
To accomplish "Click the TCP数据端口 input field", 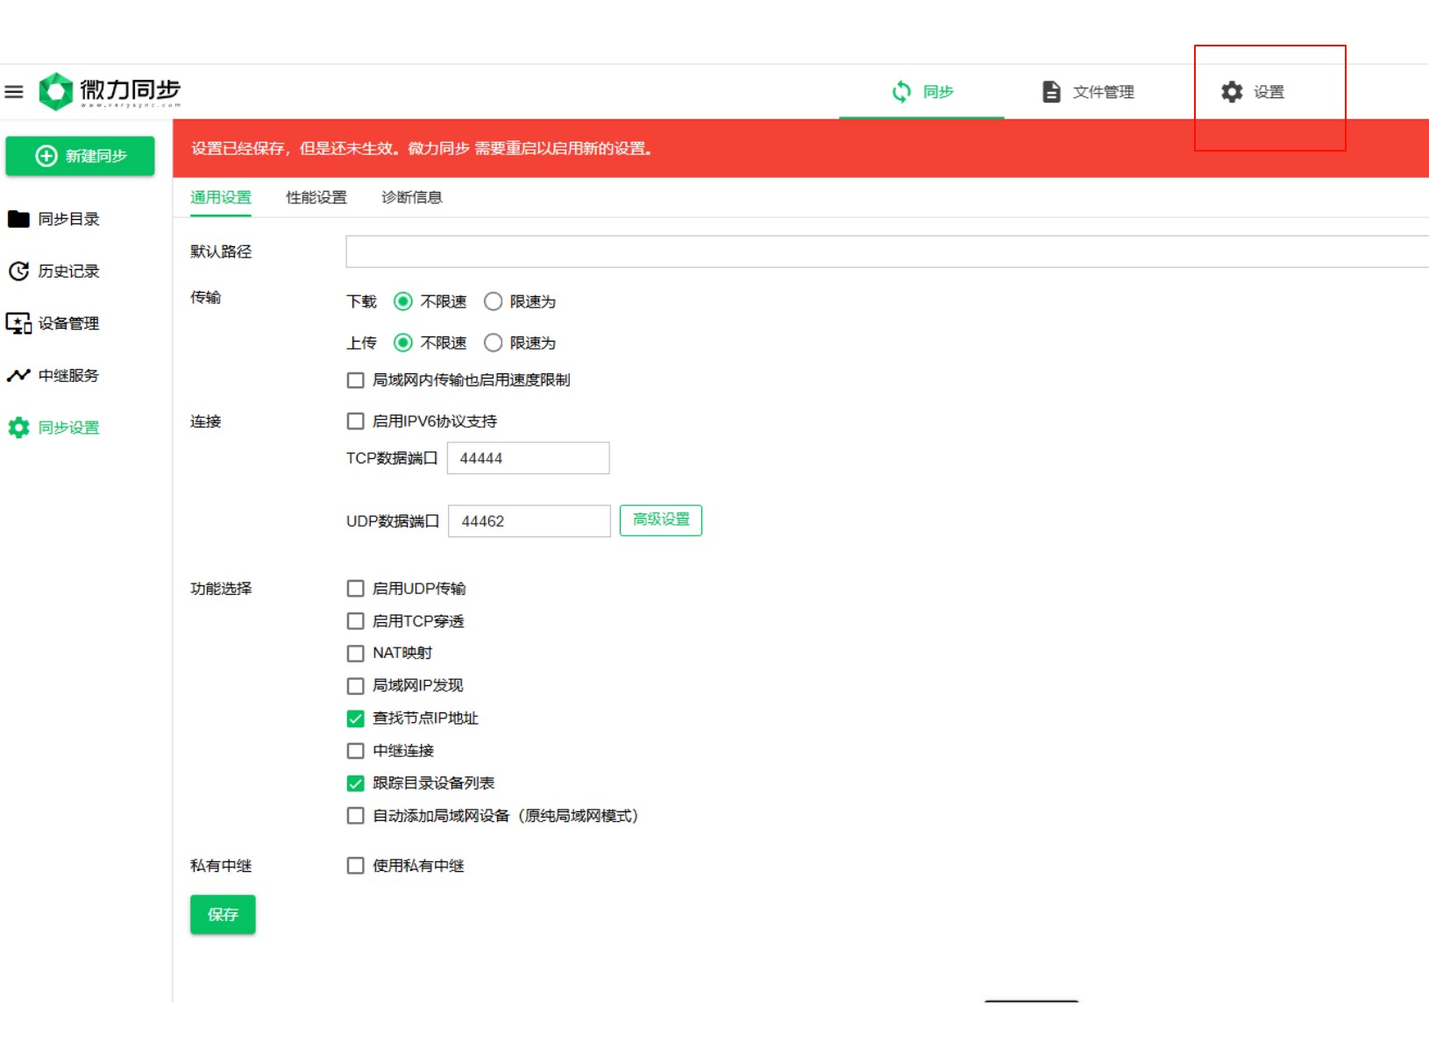I will pyautogui.click(x=528, y=458).
